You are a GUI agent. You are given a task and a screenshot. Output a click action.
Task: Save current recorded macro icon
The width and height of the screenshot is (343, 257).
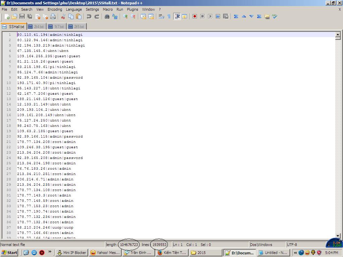226,16
